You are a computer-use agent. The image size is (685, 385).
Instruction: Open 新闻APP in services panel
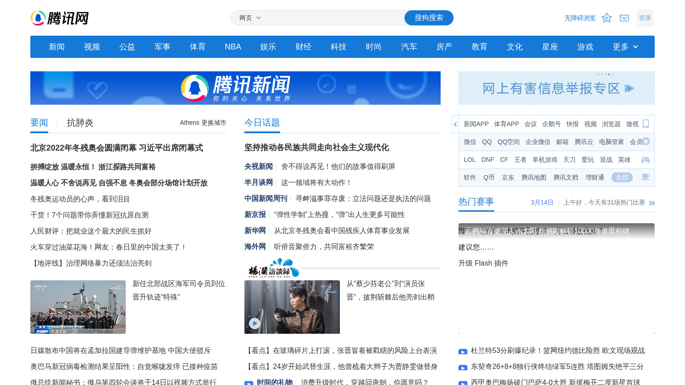[476, 124]
